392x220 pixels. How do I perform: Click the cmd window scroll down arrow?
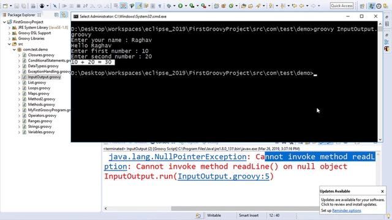click(x=380, y=140)
